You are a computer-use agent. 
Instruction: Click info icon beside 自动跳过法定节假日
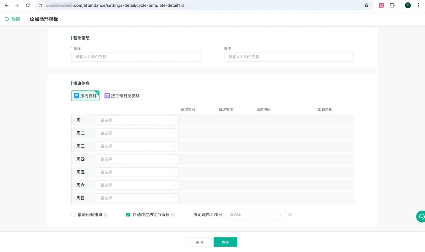pyautogui.click(x=173, y=215)
